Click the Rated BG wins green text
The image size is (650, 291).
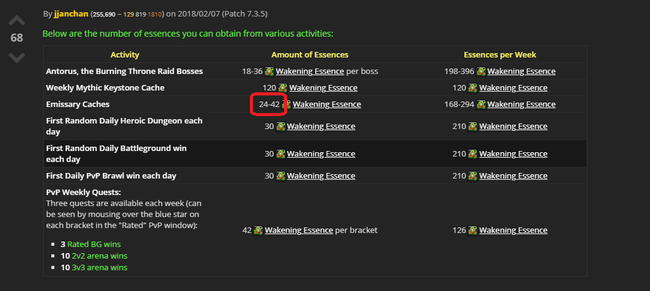click(x=94, y=245)
